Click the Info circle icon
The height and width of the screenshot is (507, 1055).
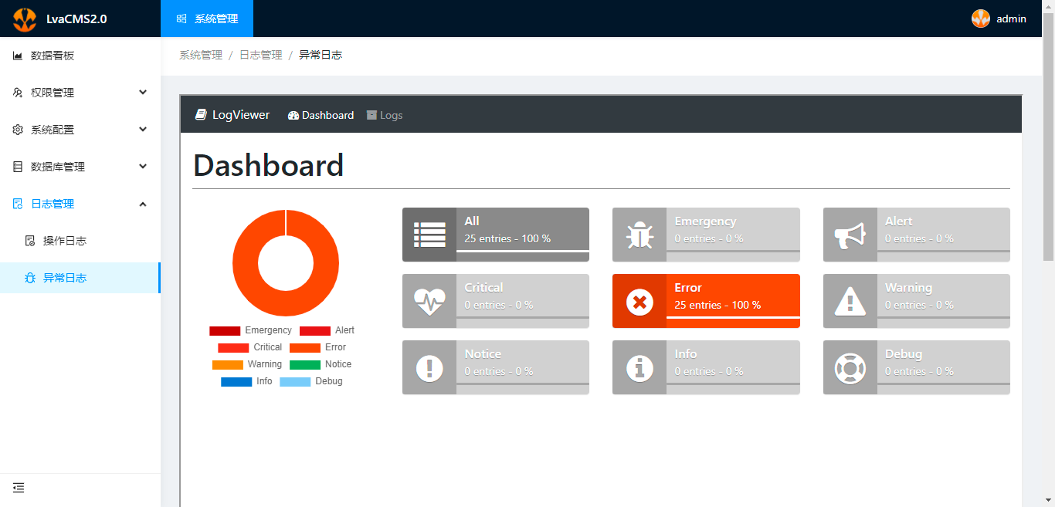pos(639,367)
